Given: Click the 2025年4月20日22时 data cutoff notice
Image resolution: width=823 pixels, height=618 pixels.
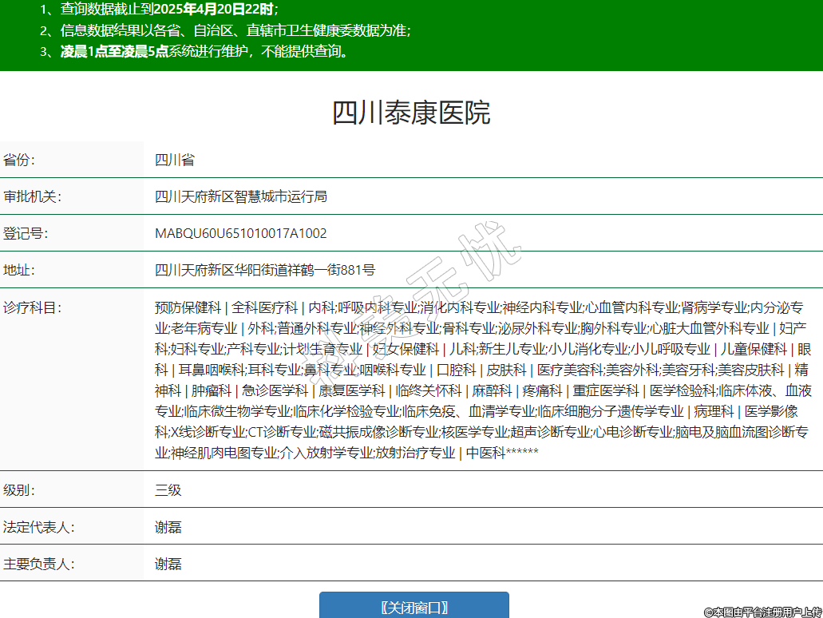Looking at the screenshot, I should click(214, 10).
